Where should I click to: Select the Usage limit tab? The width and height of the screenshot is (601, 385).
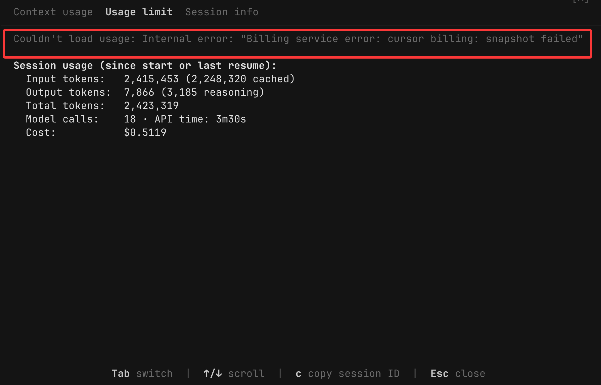pyautogui.click(x=139, y=12)
